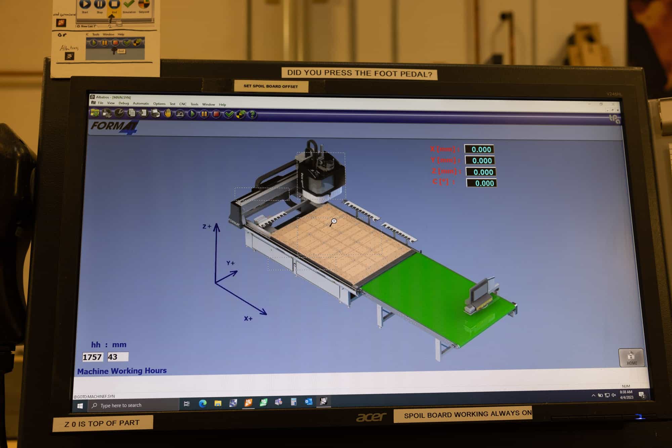Click the minutes field showing 43

(x=118, y=357)
